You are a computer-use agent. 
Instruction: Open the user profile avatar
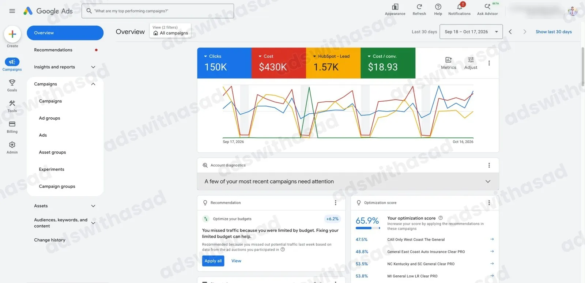pyautogui.click(x=573, y=11)
